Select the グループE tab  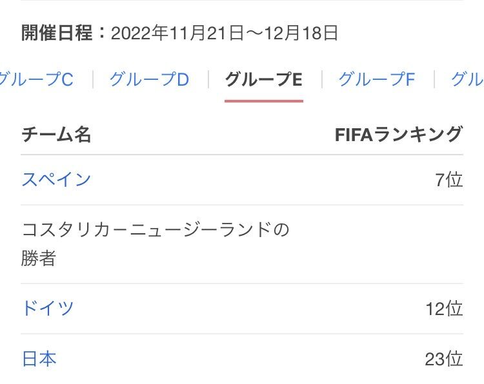coord(263,79)
